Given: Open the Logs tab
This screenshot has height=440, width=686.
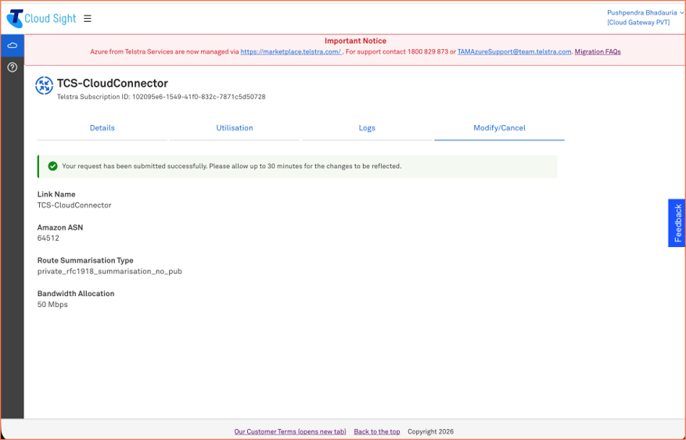Looking at the screenshot, I should (x=367, y=128).
